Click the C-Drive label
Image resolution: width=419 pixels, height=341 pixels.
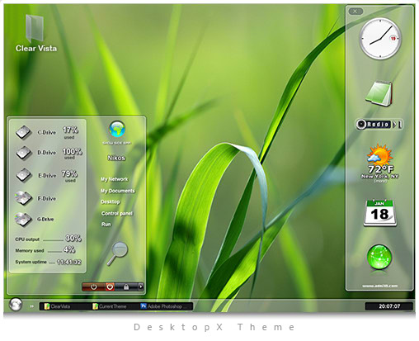point(46,132)
